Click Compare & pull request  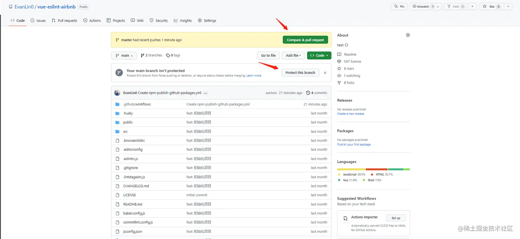point(305,40)
